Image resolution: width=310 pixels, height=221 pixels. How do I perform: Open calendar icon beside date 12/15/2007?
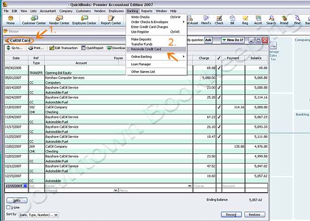25,186
